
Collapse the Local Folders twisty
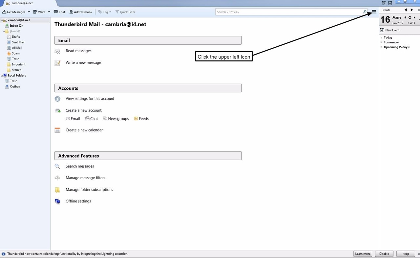[x=2, y=76]
